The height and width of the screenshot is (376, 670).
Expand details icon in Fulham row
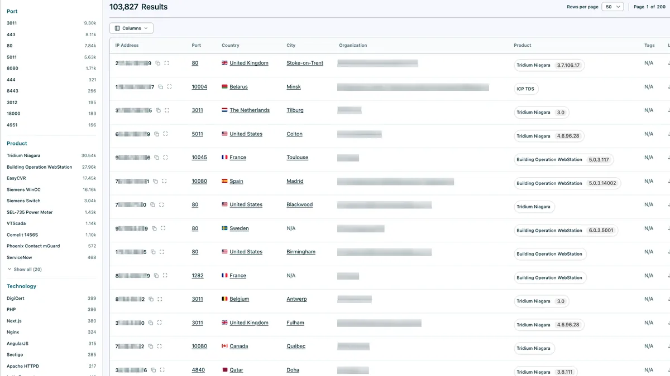click(160, 323)
